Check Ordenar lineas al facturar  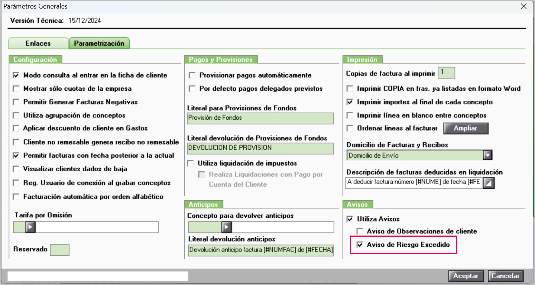pos(350,128)
